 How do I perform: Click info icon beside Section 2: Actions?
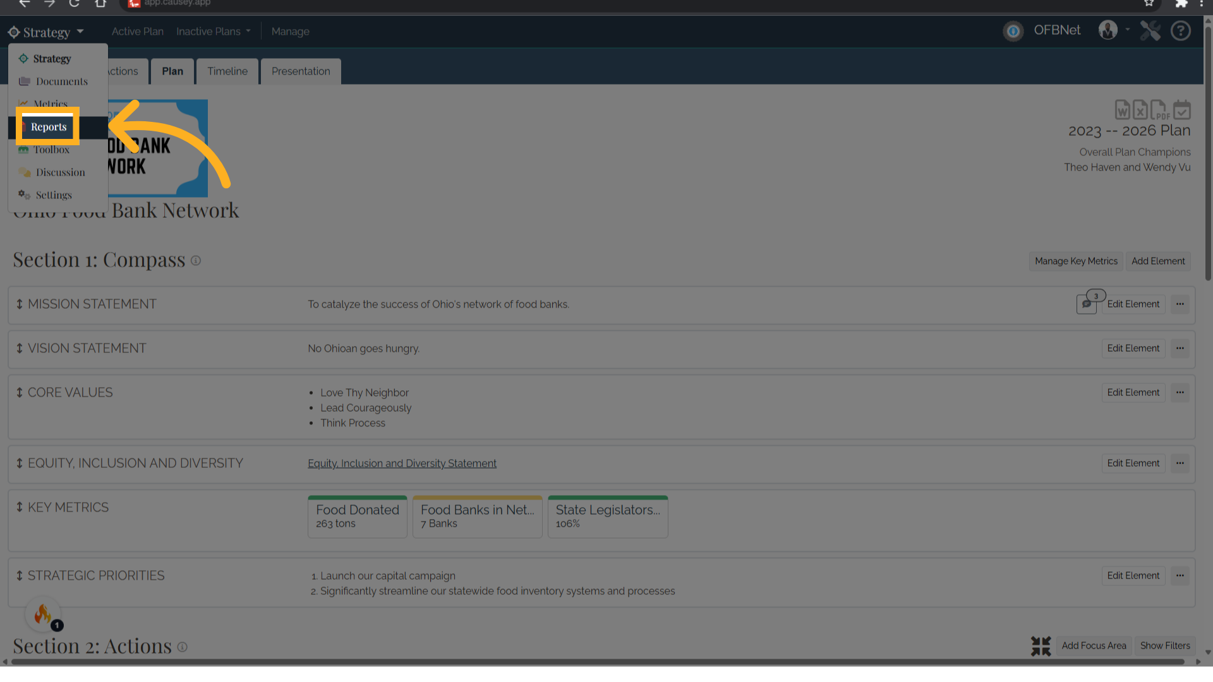pyautogui.click(x=182, y=647)
